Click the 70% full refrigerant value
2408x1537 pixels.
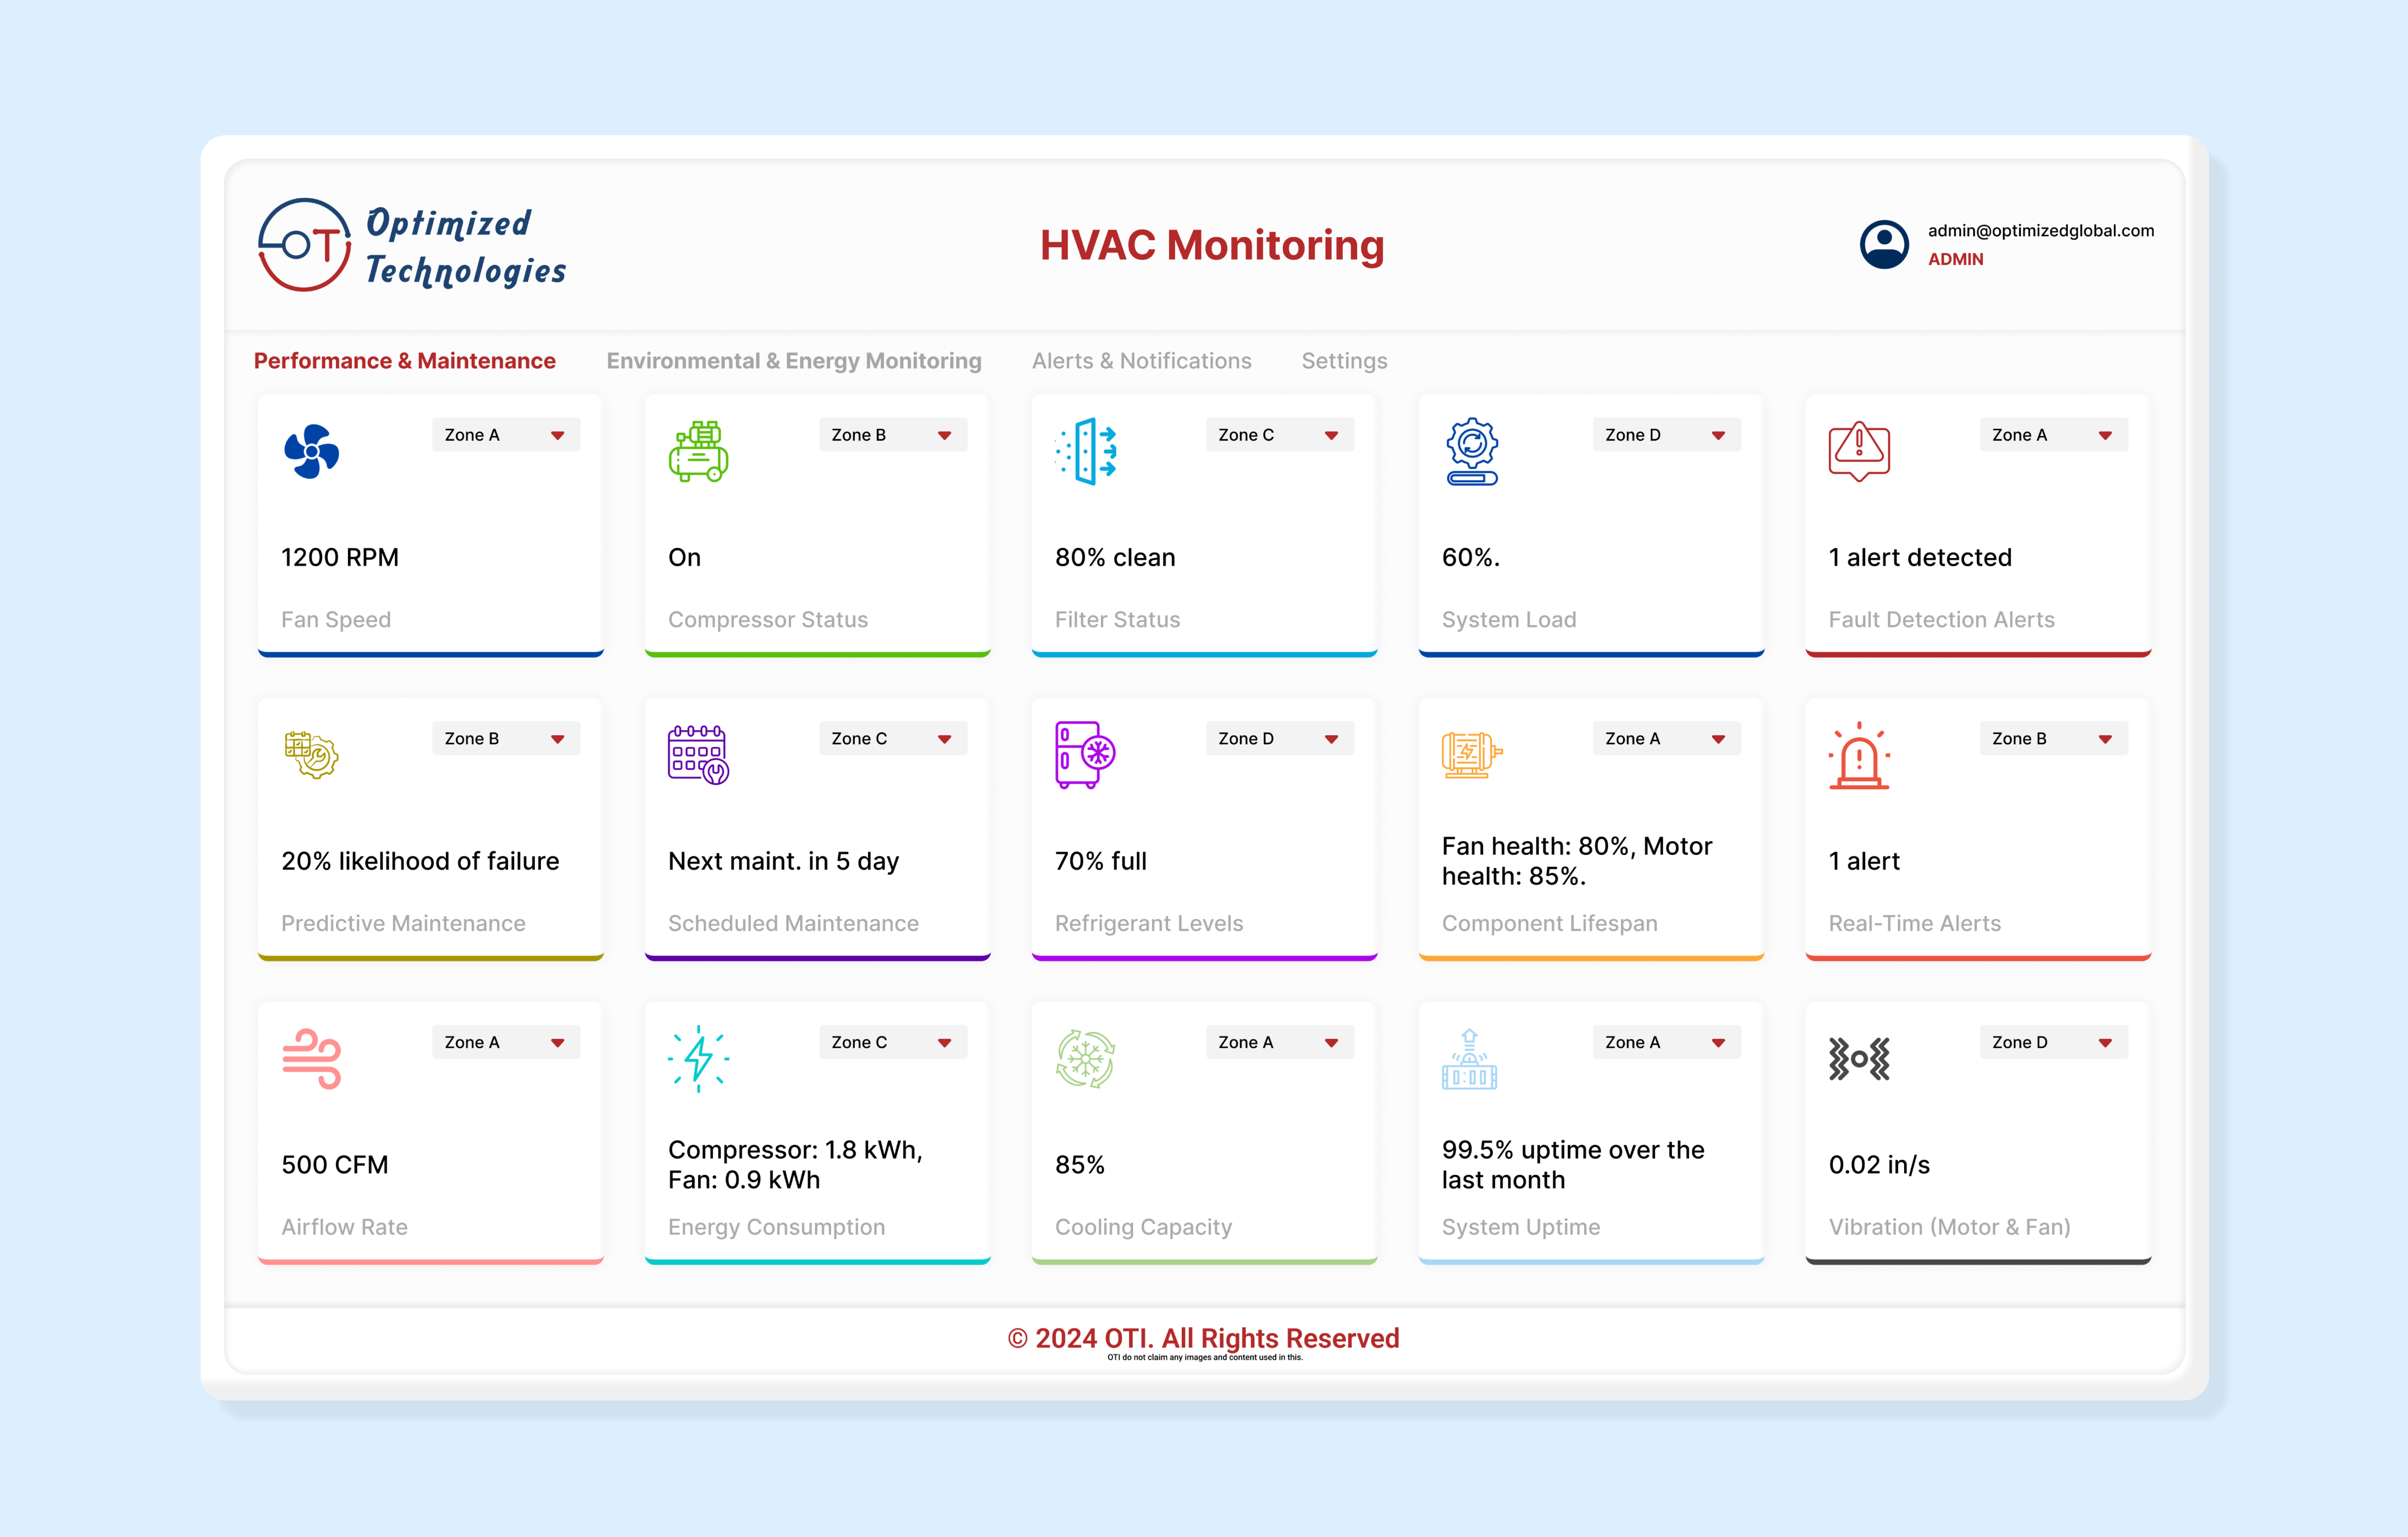click(x=1101, y=861)
